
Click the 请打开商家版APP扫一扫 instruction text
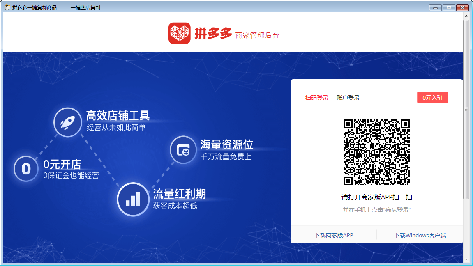pos(377,197)
